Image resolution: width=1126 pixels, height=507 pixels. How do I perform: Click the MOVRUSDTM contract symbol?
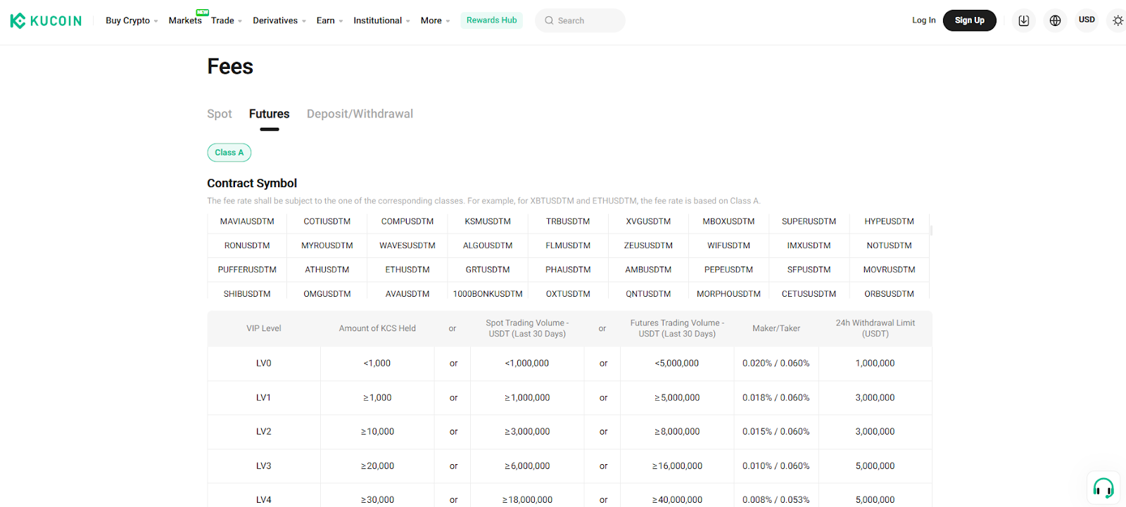pos(889,269)
